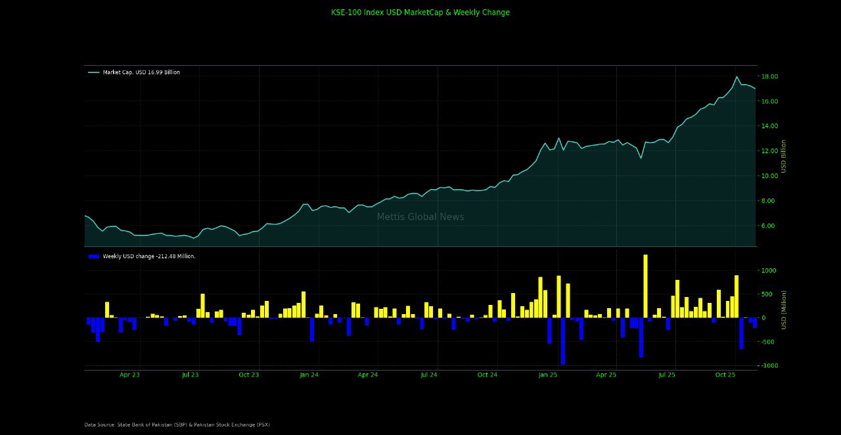Click the Data Source footer text
Viewport: 841px width, 435px height.
point(177,424)
